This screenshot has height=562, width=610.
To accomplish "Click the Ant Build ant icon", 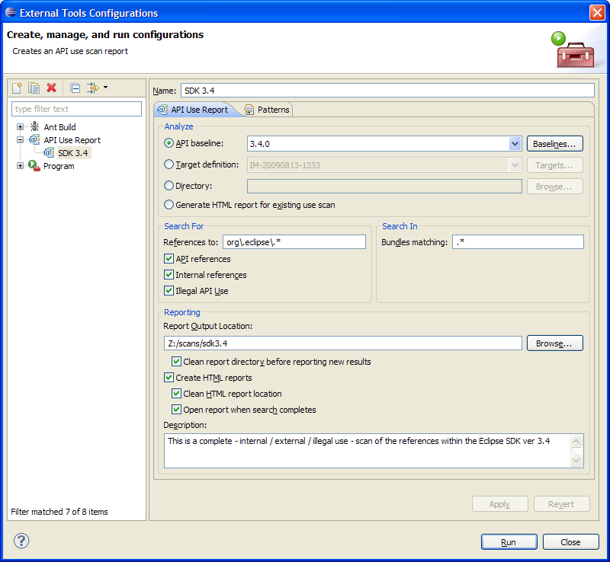I will point(34,126).
